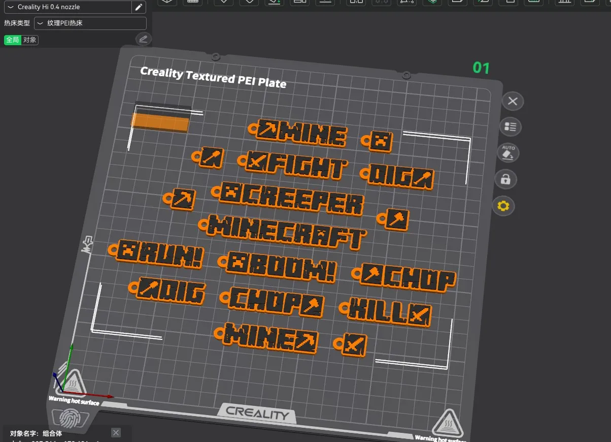Select the CHOP keychain with axe before text

pyautogui.click(x=404, y=277)
